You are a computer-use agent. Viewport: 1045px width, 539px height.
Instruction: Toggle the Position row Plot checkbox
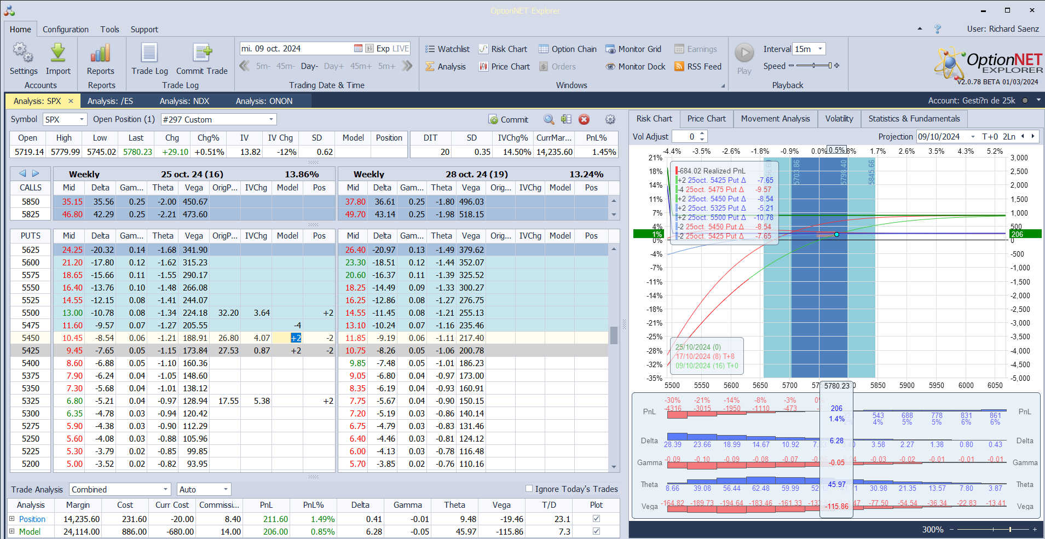coord(596,518)
